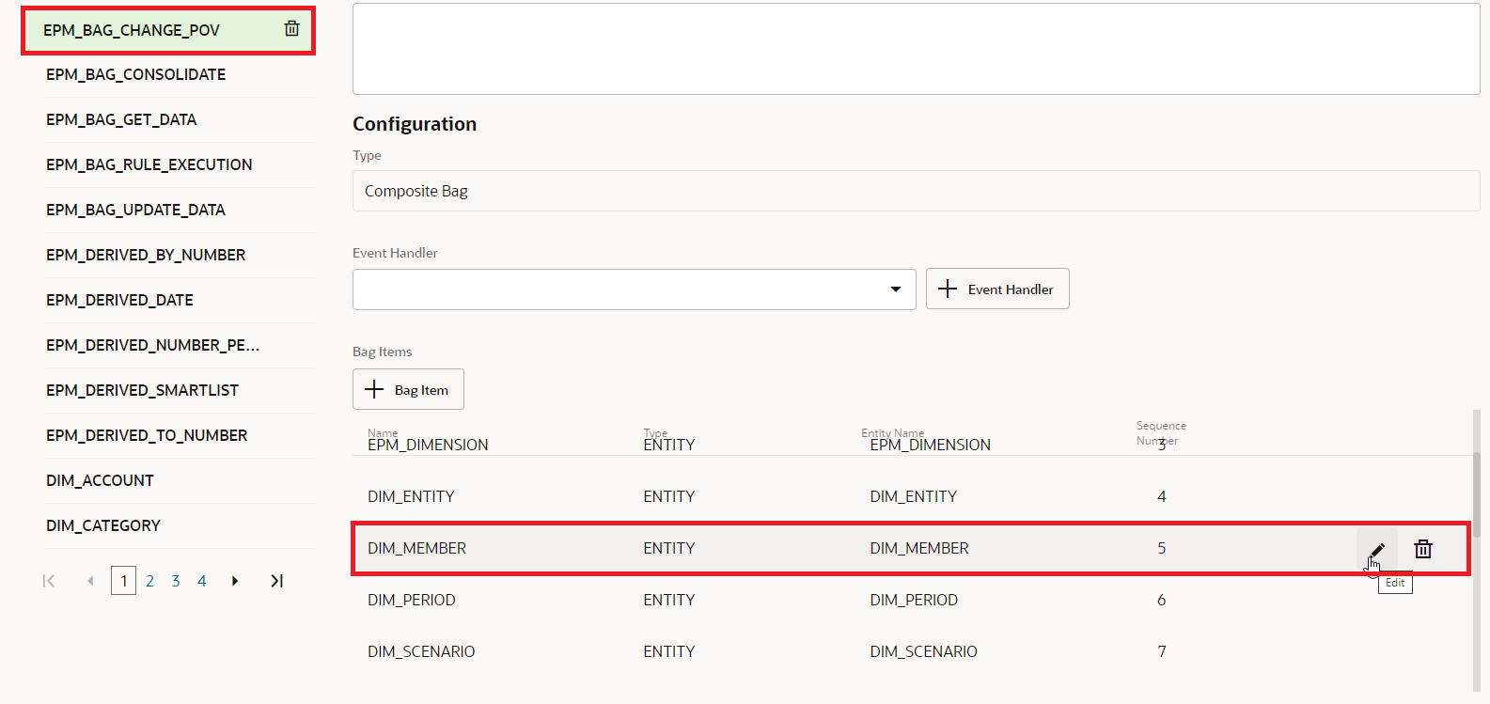The image size is (1490, 704).
Task: Jump to last page of entities
Action: [x=276, y=581]
